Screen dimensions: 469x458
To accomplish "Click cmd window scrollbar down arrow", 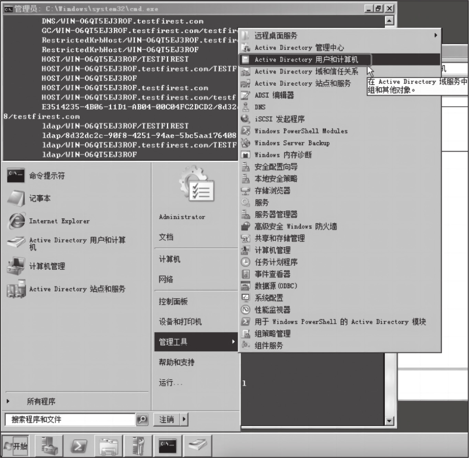I will (389, 421).
